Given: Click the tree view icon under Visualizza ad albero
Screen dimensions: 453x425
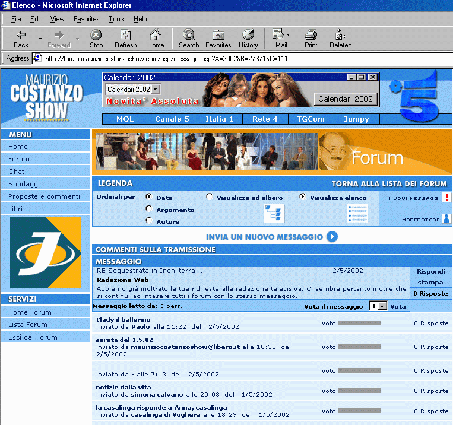Looking at the screenshot, I should click(x=274, y=214).
